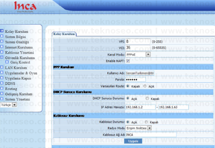Open the Kanal Modu PPPoE dropdown

coord(138,54)
